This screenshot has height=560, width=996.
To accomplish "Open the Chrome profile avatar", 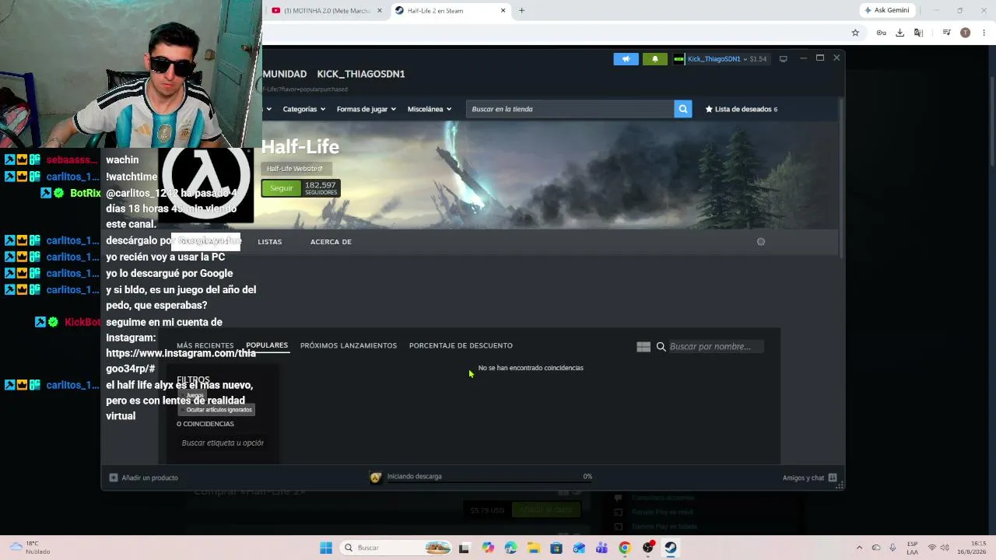I will pos(966,33).
